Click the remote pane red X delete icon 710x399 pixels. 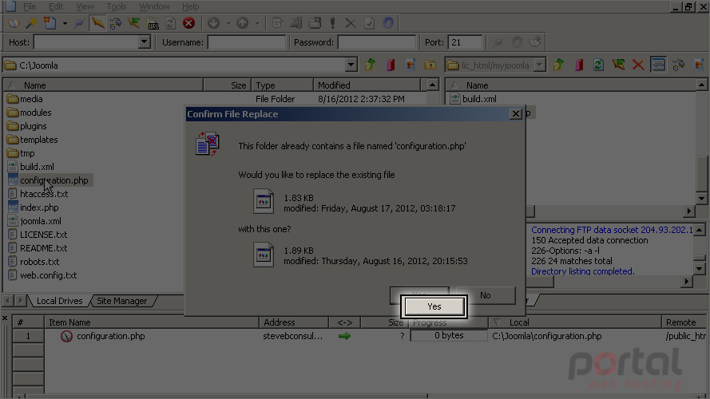point(638,65)
